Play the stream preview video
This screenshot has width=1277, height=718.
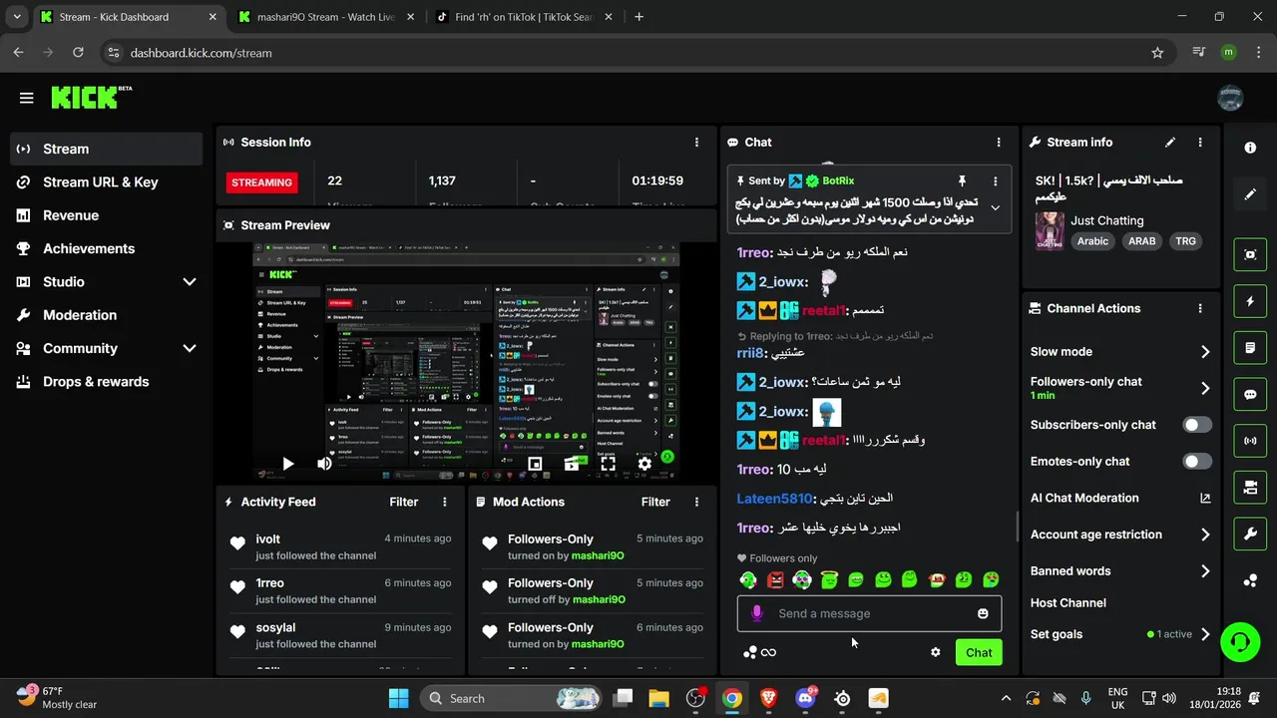[x=288, y=464]
